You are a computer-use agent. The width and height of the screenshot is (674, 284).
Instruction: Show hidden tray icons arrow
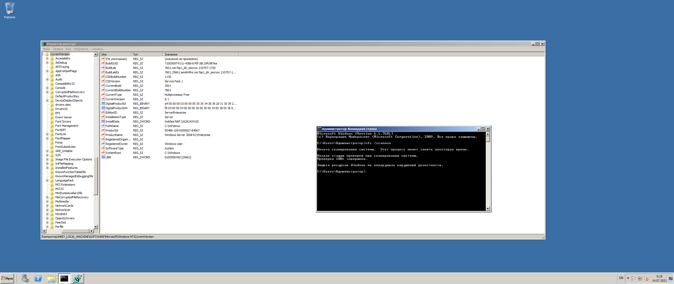pos(628,278)
